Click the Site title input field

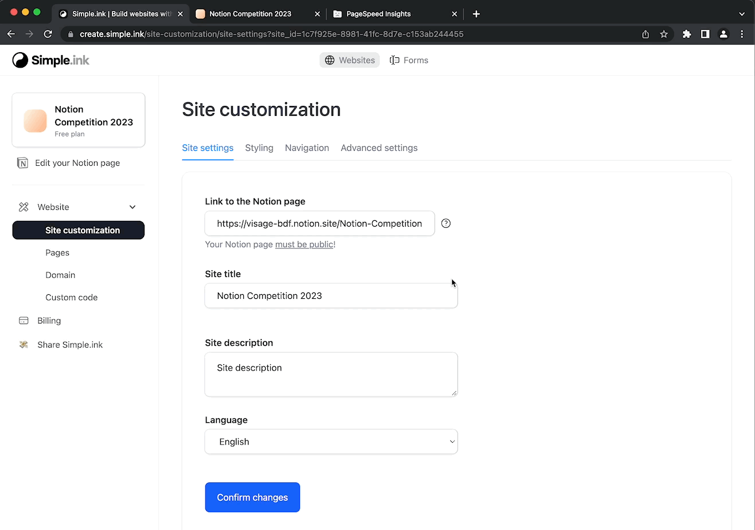331,295
